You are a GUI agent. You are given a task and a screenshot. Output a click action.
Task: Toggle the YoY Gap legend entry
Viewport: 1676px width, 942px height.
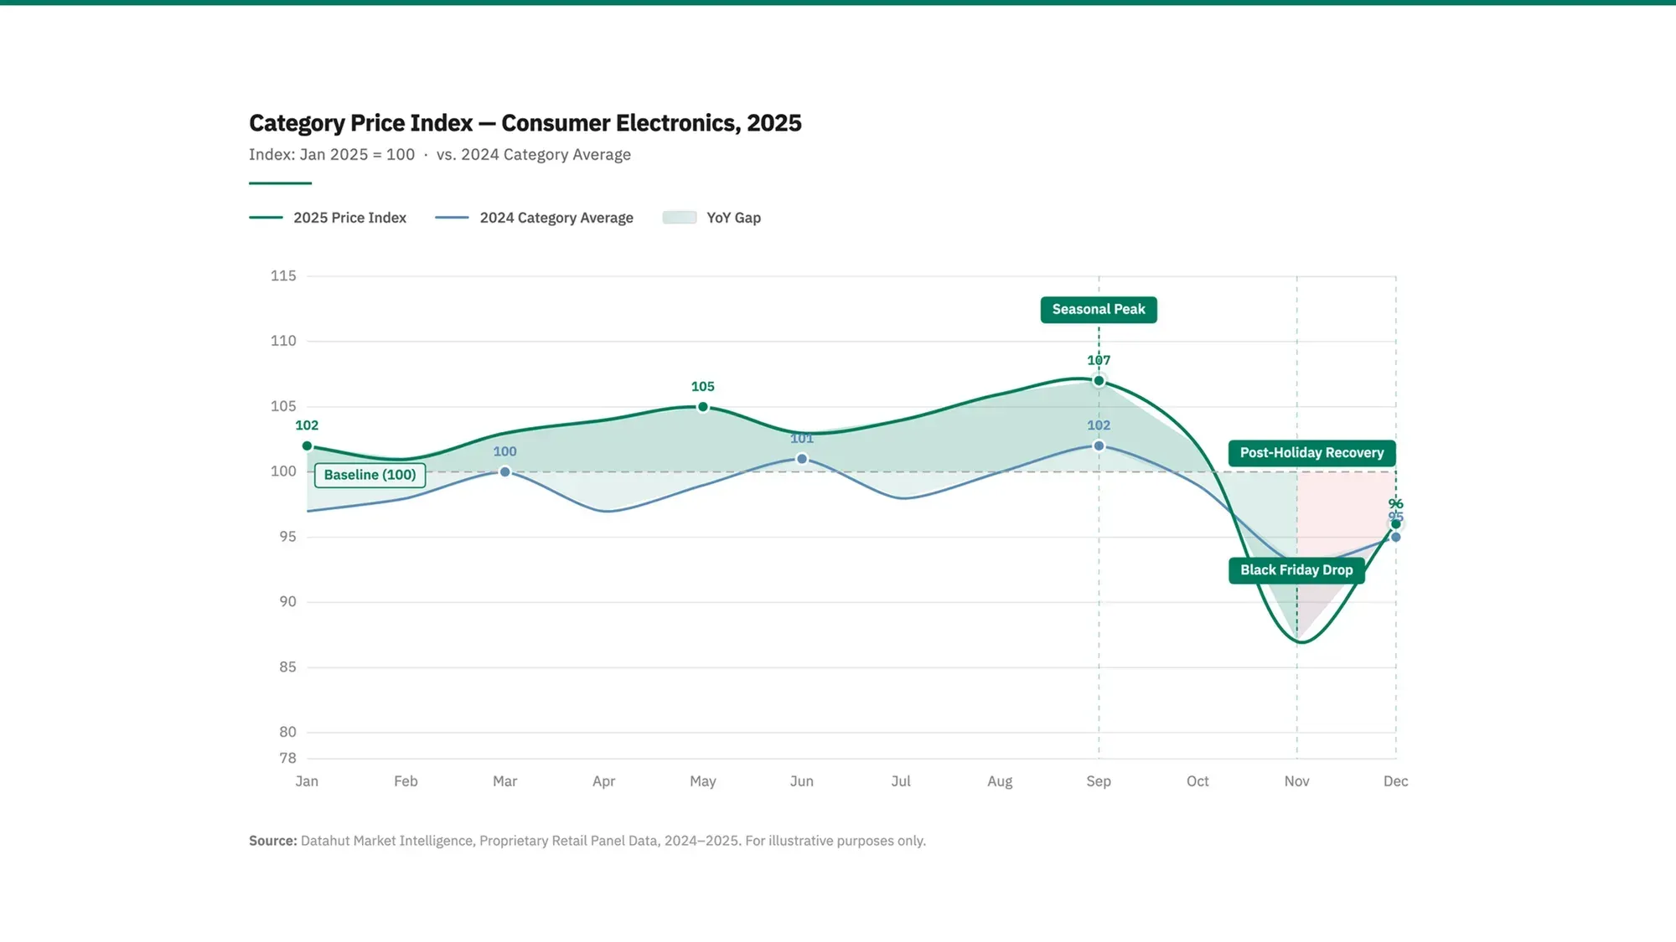pyautogui.click(x=711, y=218)
